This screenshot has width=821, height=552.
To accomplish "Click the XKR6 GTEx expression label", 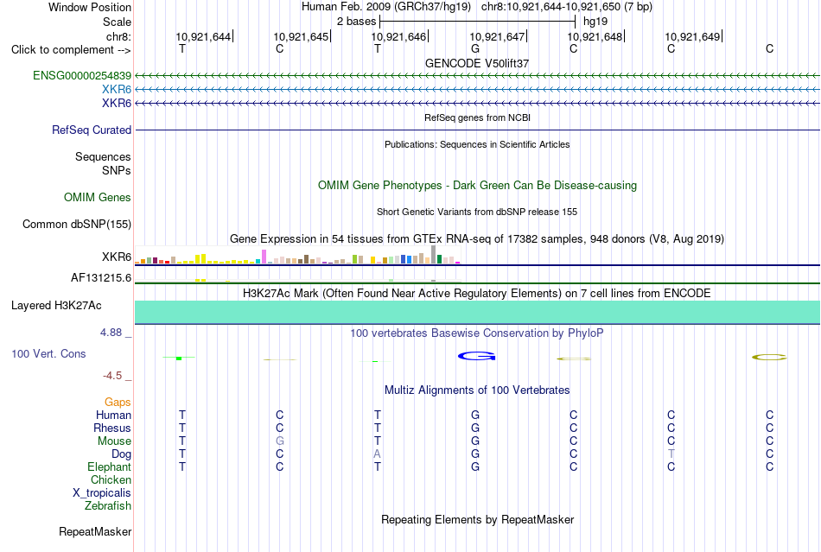I will pyautogui.click(x=117, y=257).
